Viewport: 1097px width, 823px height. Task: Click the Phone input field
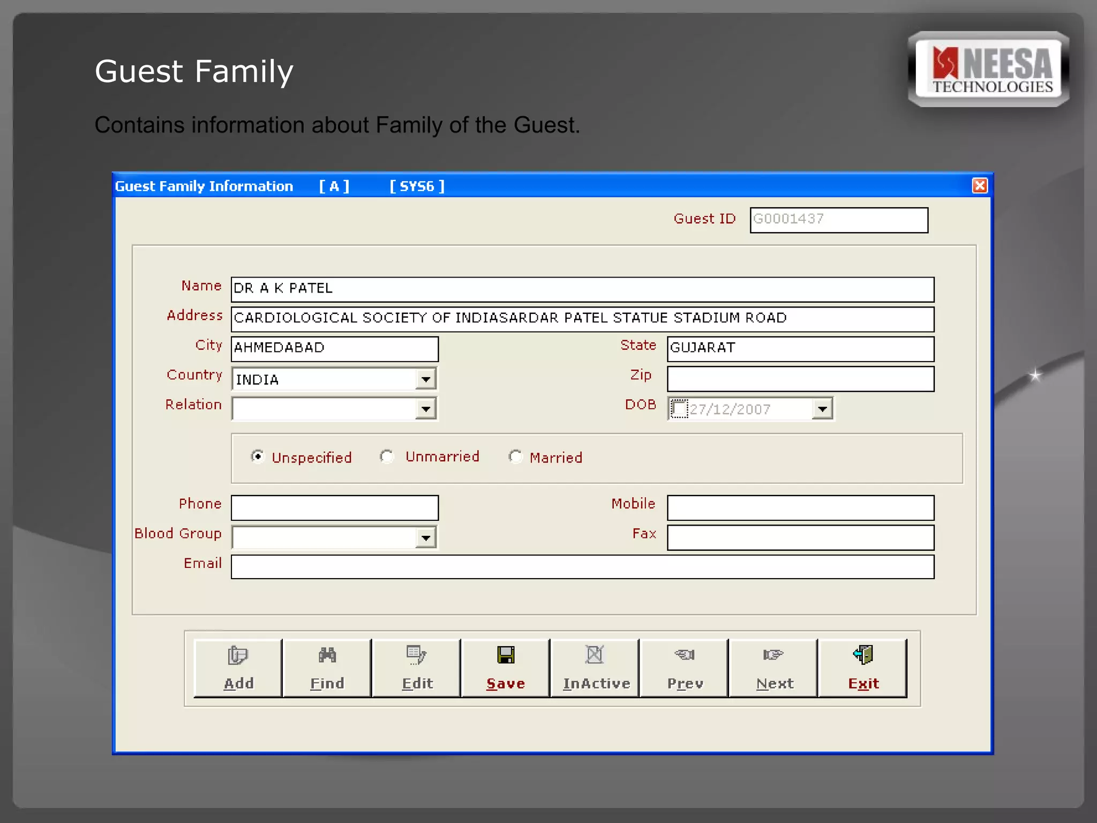[335, 507]
